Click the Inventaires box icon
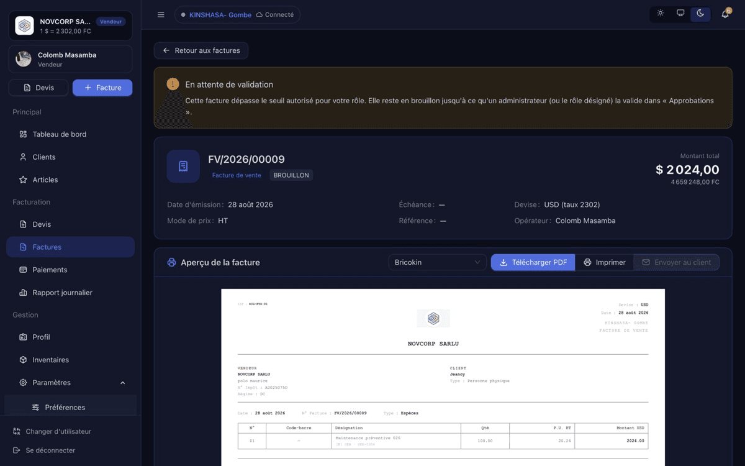Viewport: 745px width, 466px height. point(23,360)
